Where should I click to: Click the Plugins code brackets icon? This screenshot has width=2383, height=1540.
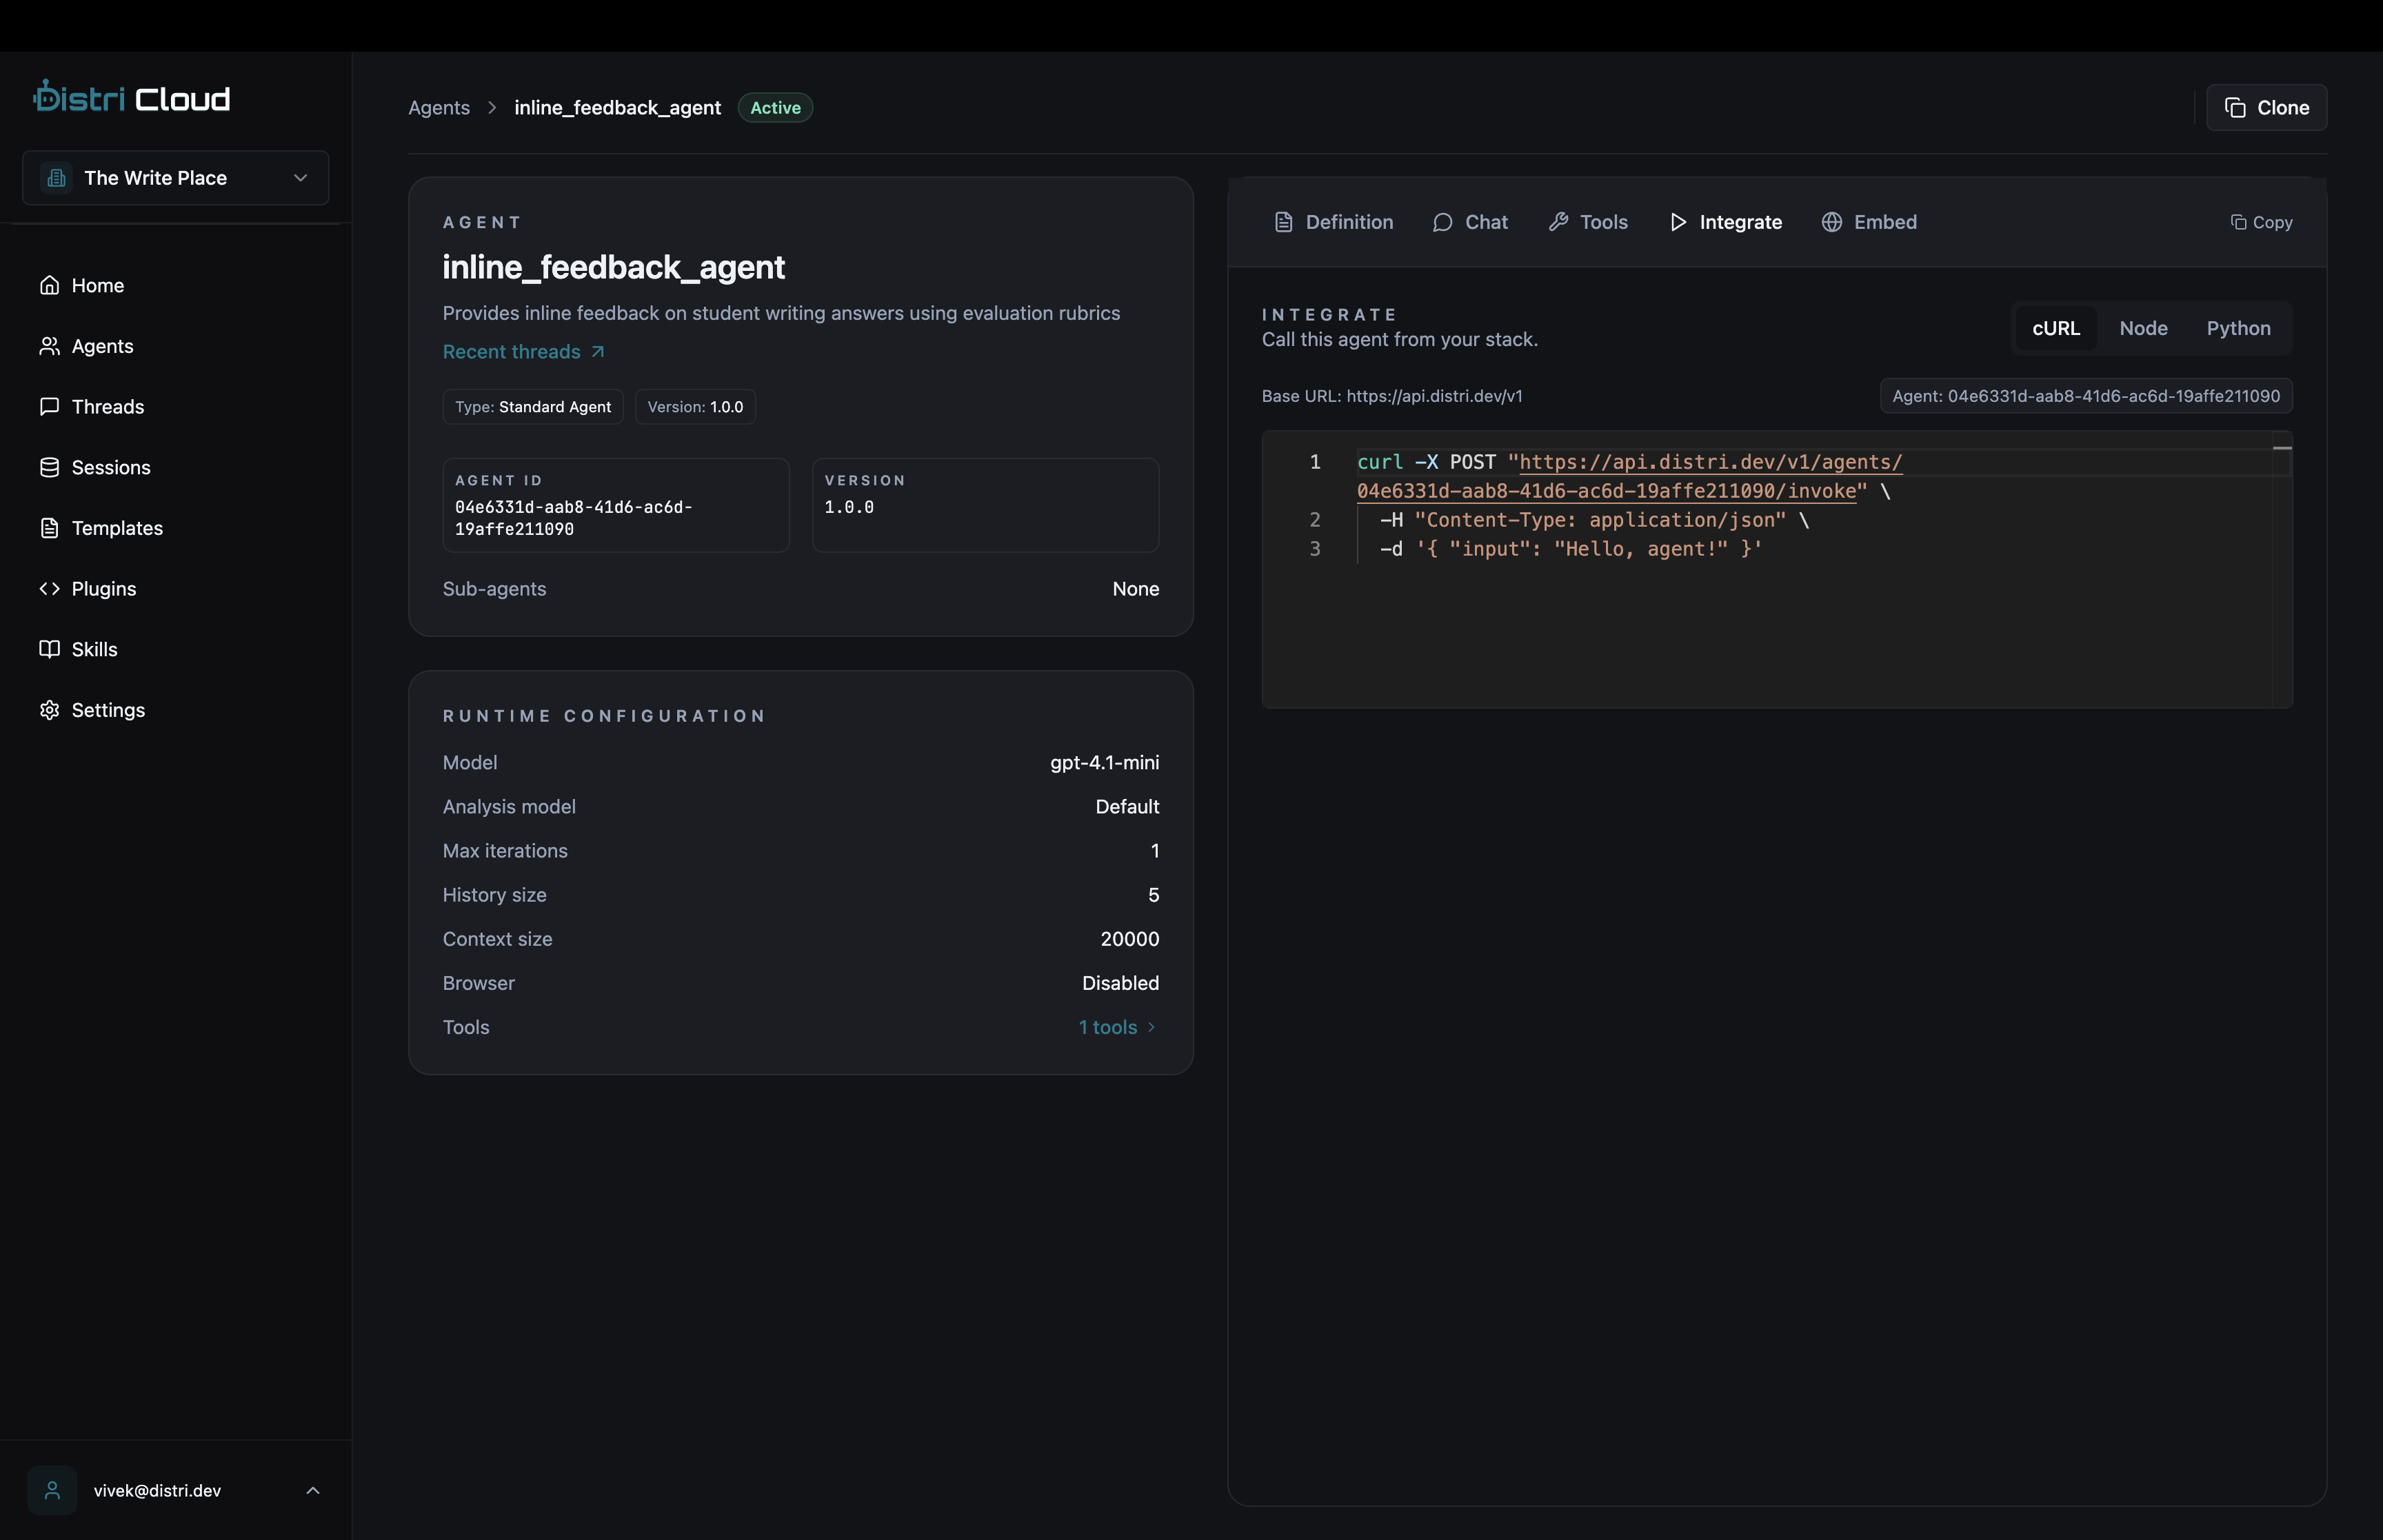pos(49,589)
